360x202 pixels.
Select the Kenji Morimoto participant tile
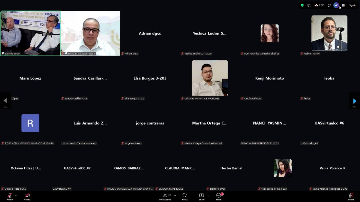[x=270, y=78]
